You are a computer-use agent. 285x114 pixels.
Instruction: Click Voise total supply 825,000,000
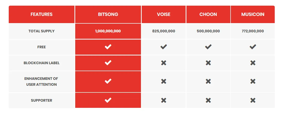tap(164, 31)
